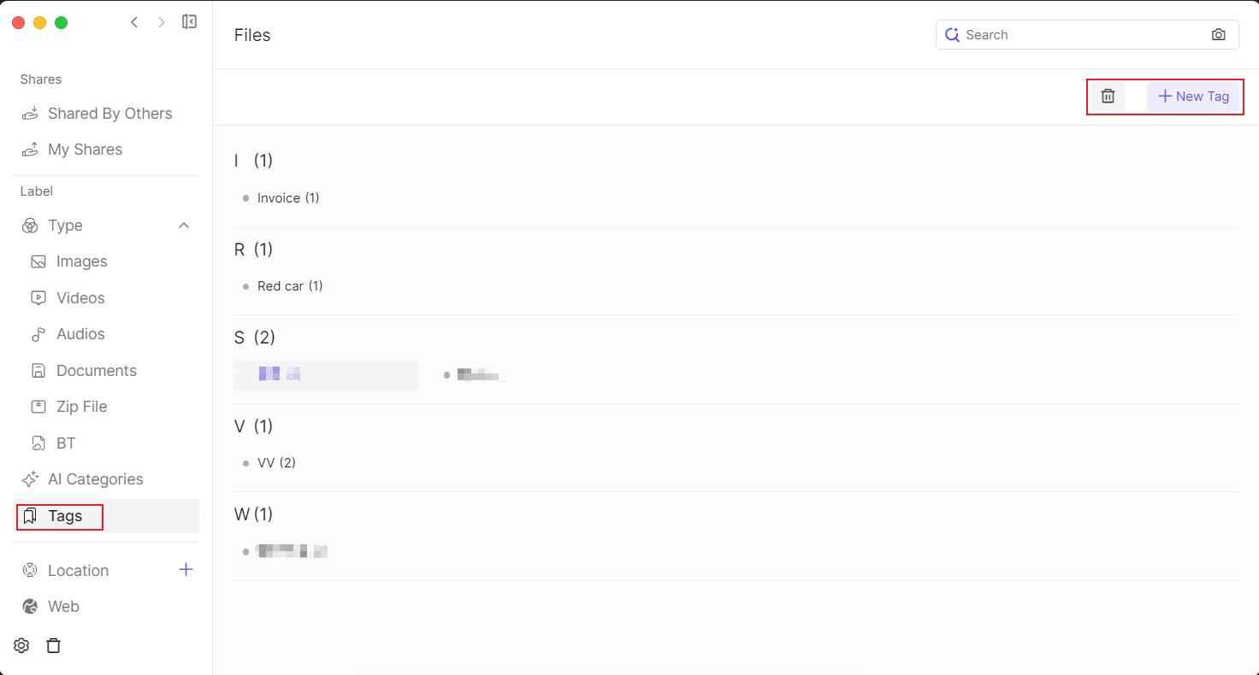Open AI Categories in sidebar
Screen dimensions: 1259x675
pos(95,479)
